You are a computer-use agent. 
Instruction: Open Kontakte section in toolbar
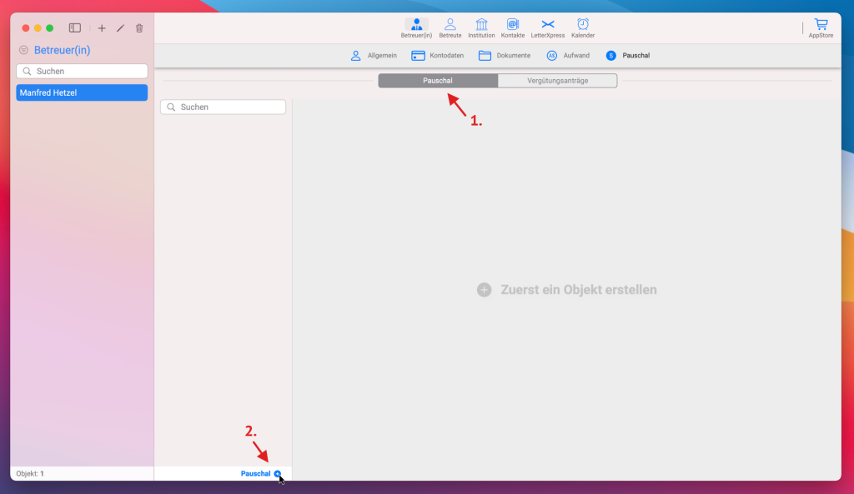(x=513, y=28)
